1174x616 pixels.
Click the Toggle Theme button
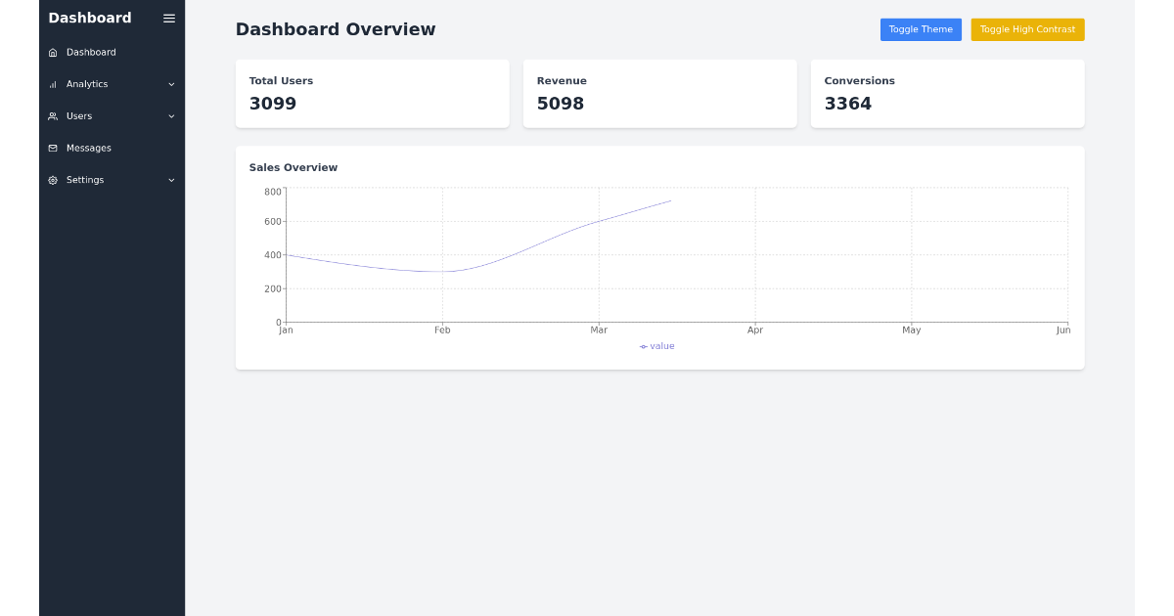click(921, 29)
